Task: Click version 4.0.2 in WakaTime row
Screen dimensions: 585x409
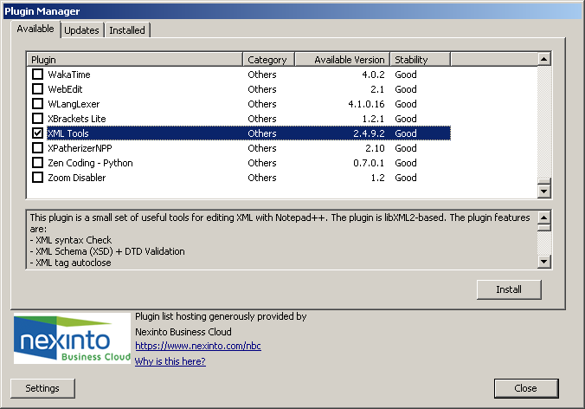Action: (373, 75)
